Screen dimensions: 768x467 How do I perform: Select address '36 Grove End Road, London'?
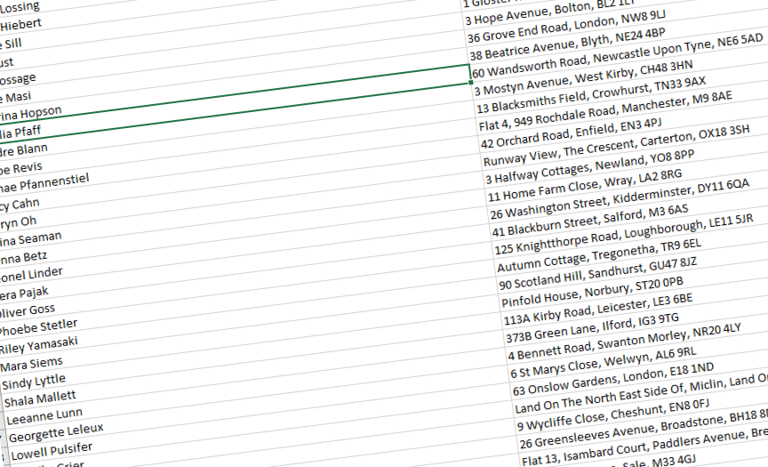click(x=566, y=27)
